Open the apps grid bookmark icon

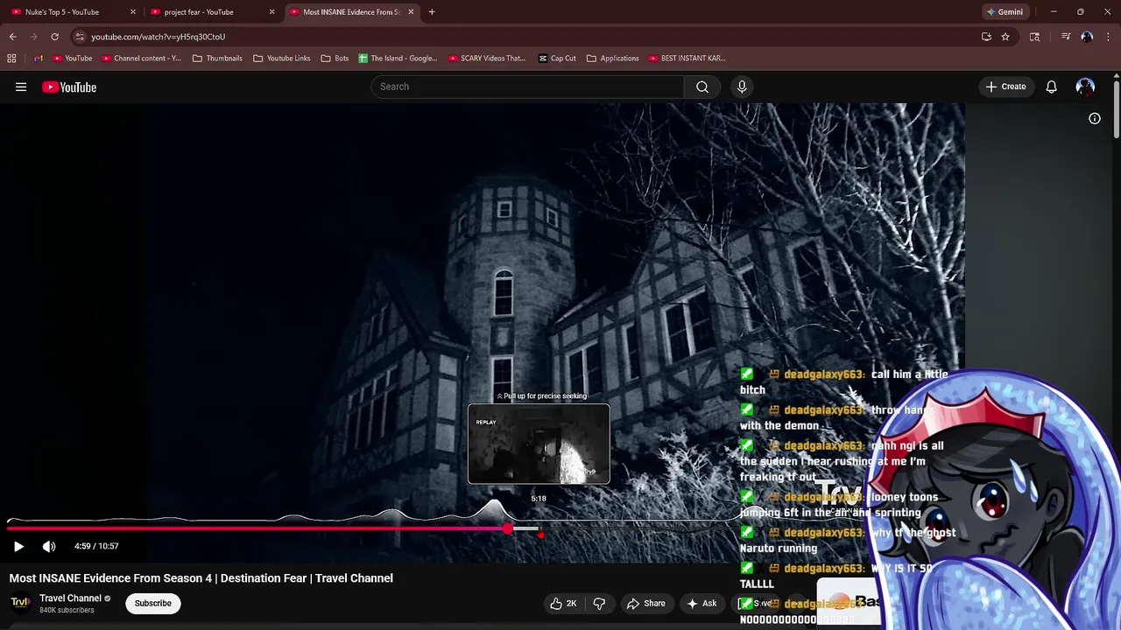pos(11,59)
